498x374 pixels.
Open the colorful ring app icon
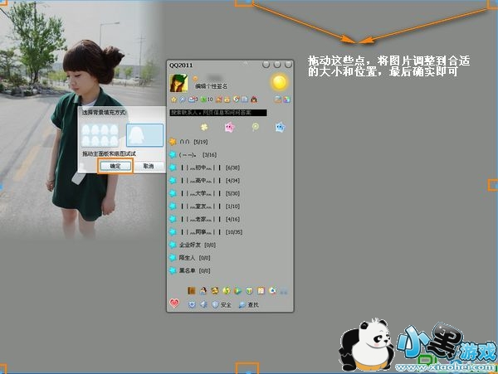tap(272, 290)
